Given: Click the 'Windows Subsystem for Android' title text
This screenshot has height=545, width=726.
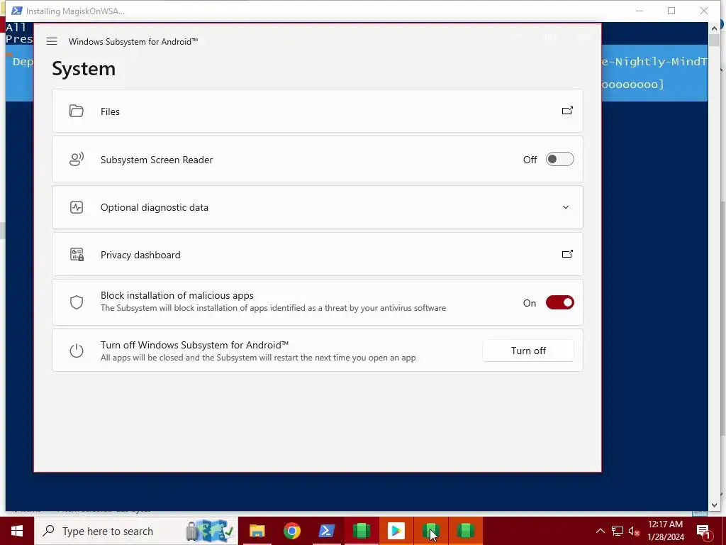Looking at the screenshot, I should point(133,42).
